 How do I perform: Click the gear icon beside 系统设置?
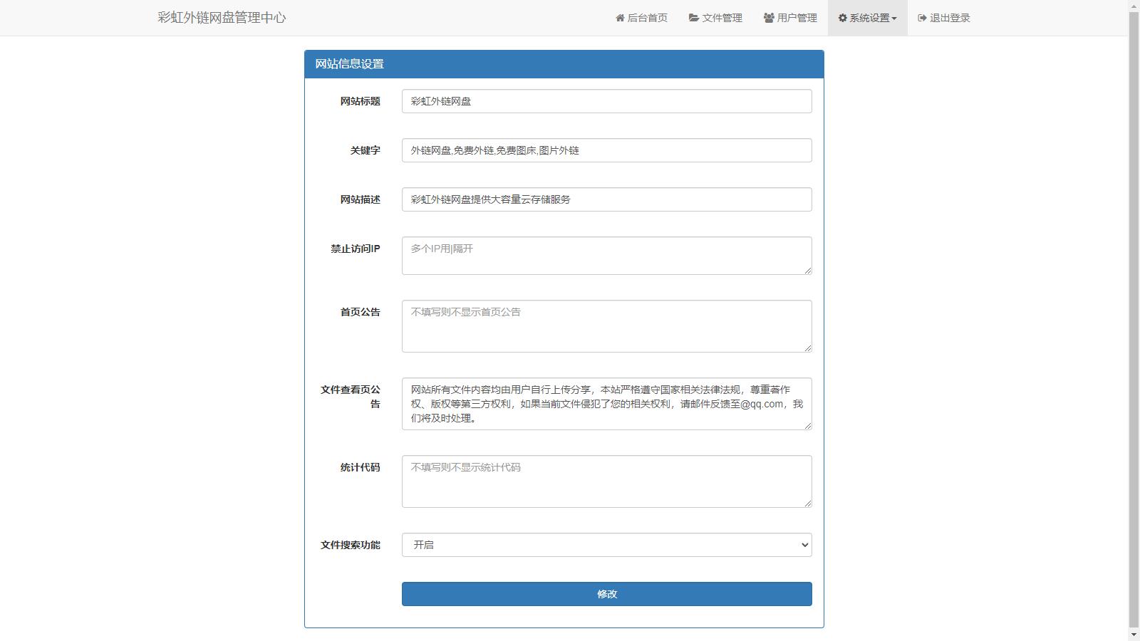point(842,18)
